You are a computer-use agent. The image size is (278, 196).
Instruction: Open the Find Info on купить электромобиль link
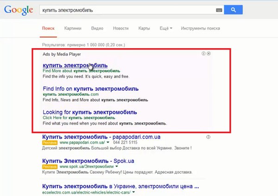pyautogui.click(x=91, y=89)
